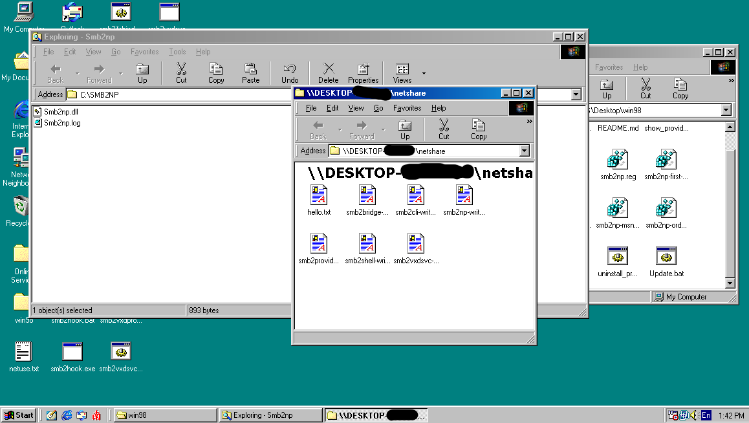Viewport: 749px width, 423px height.
Task: Select smb2np.reg in the win98 window
Action: [618, 165]
